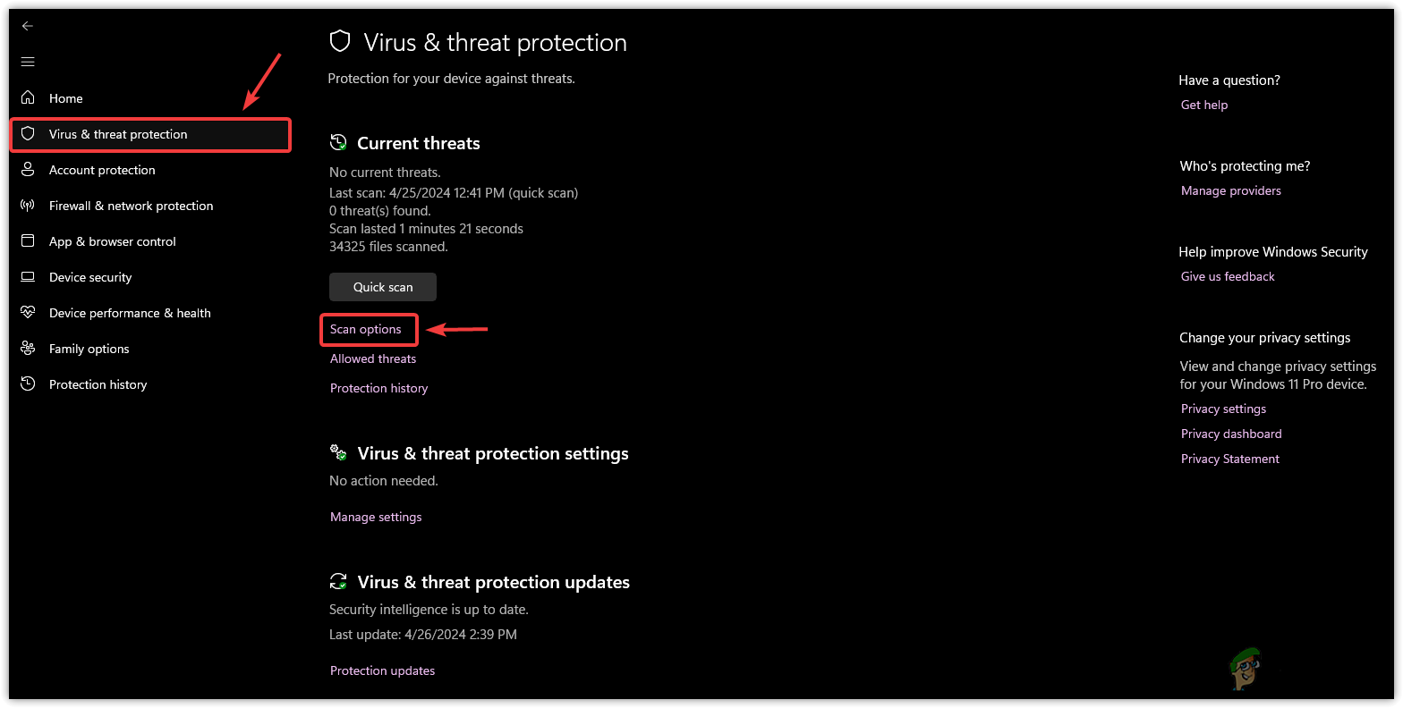Open the Manage providers link

[x=1231, y=190]
